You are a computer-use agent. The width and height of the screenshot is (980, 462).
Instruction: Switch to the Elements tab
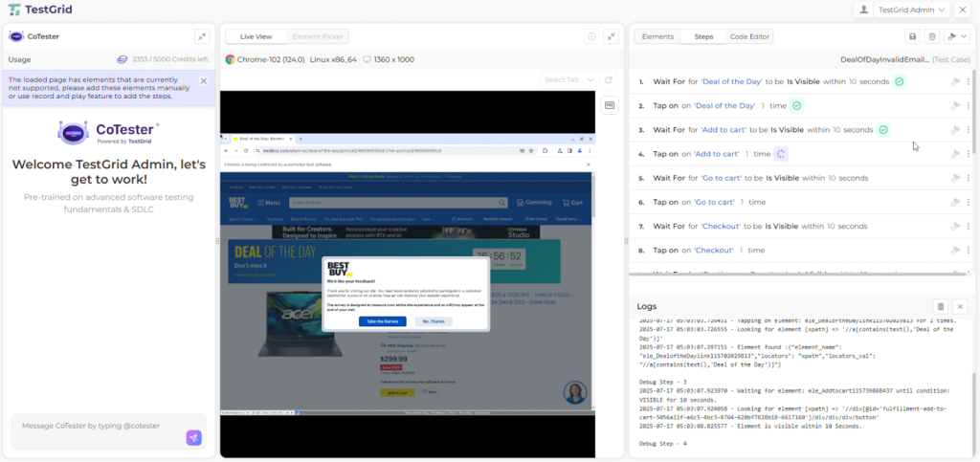coord(657,36)
